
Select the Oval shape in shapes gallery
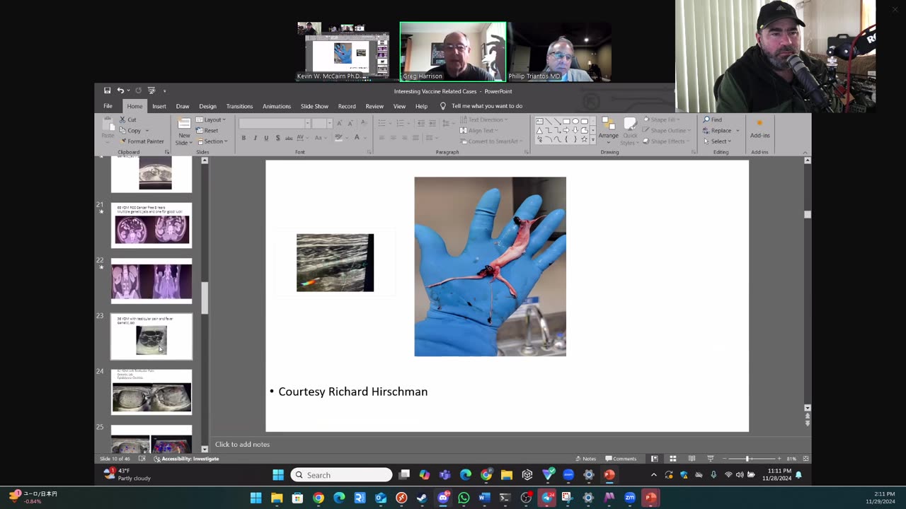click(575, 121)
